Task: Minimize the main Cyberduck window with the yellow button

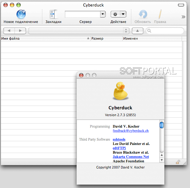Action: [12, 5]
